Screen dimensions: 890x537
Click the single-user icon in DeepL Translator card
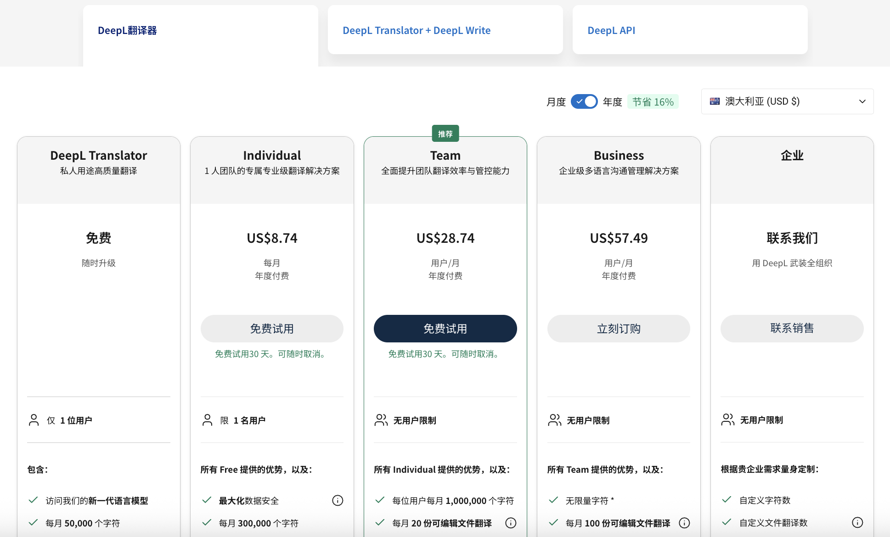coord(34,420)
